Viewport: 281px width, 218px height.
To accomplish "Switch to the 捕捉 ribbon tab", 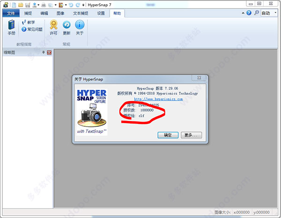I will coord(28,13).
